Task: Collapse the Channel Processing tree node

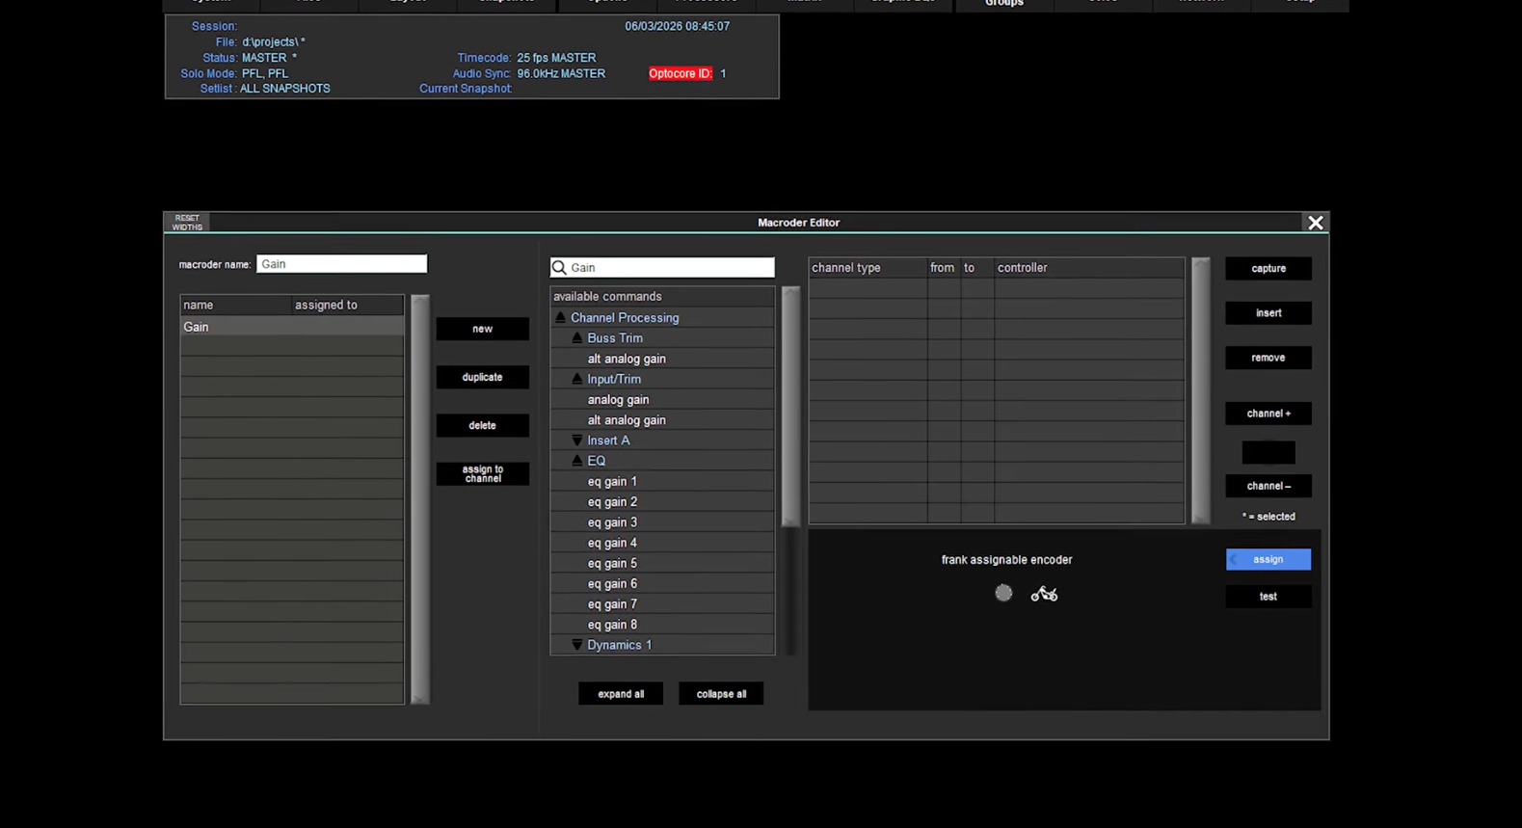Action: pyautogui.click(x=560, y=317)
